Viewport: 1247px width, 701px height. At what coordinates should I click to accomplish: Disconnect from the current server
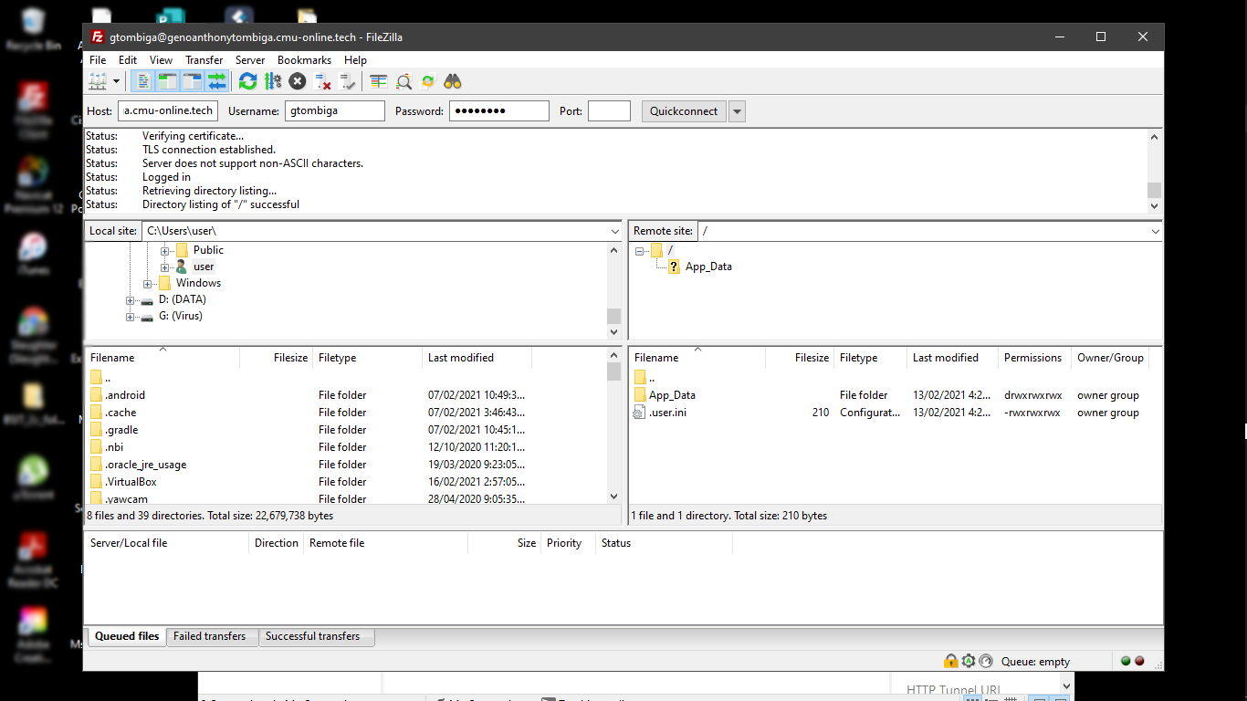322,81
